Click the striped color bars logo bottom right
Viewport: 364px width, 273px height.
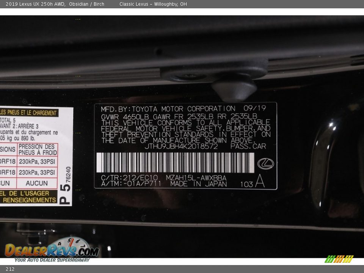[339, 259]
